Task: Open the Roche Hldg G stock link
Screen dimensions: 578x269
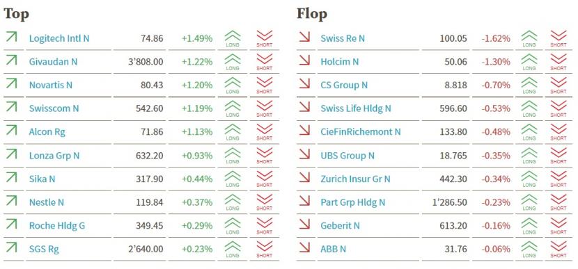Action: point(57,226)
